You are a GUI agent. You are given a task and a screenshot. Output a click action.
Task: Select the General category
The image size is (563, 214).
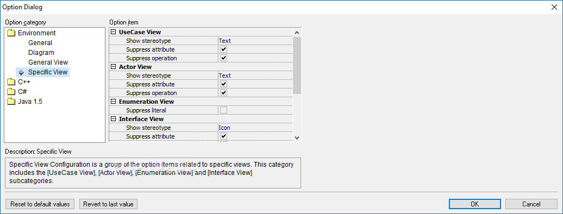40,43
